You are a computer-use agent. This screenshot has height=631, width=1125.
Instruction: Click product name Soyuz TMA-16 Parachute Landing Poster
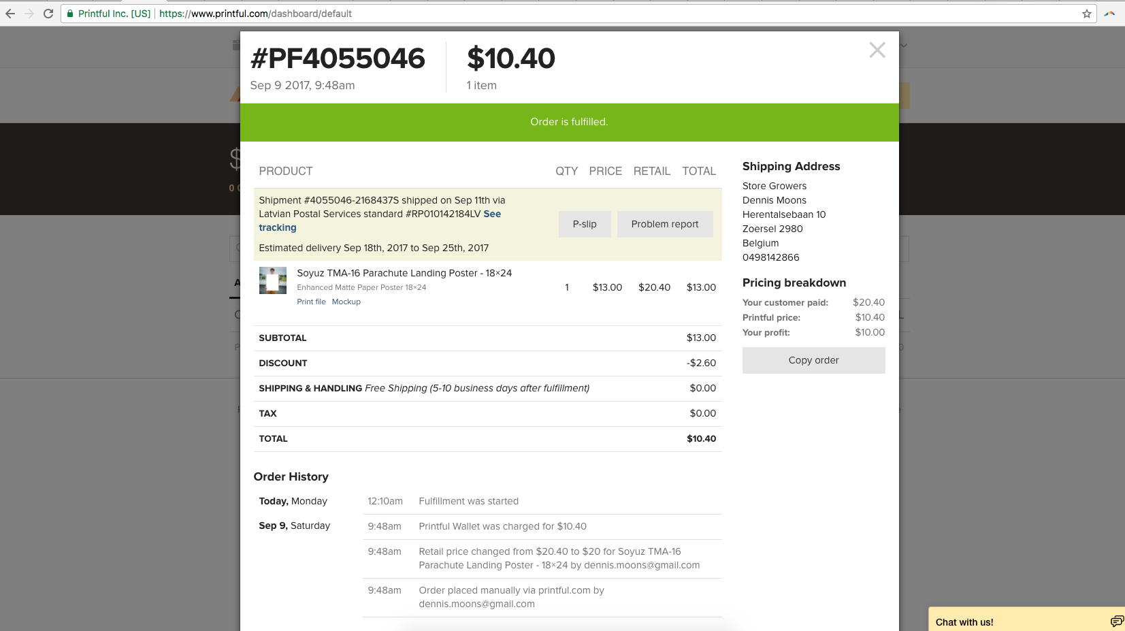click(404, 273)
